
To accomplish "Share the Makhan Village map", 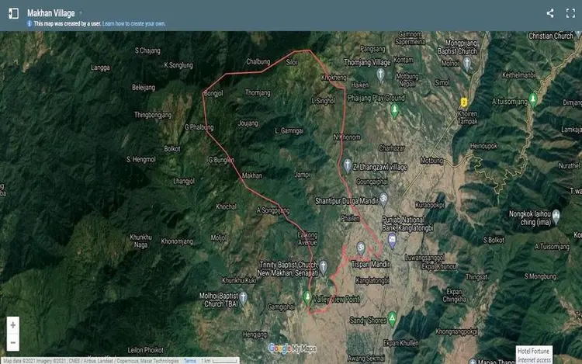I will click(550, 13).
